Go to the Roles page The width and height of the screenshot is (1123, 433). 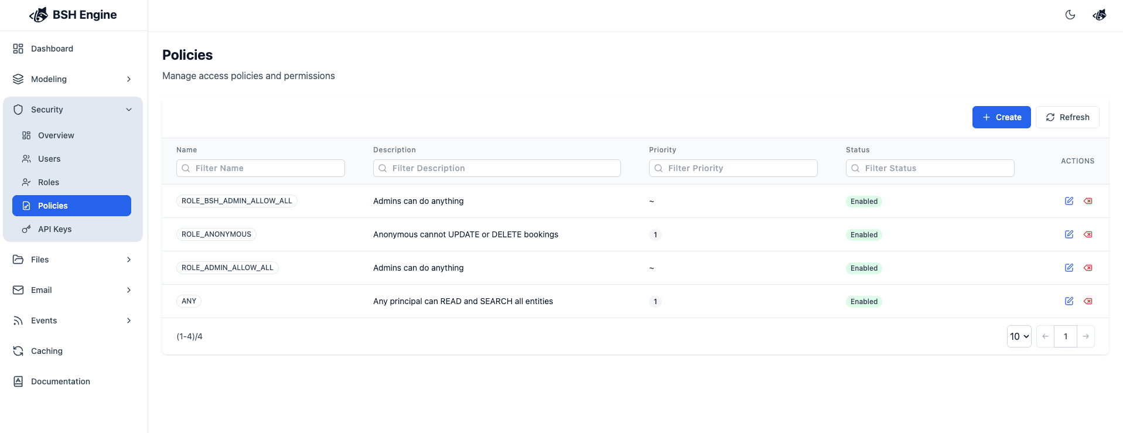tap(49, 182)
